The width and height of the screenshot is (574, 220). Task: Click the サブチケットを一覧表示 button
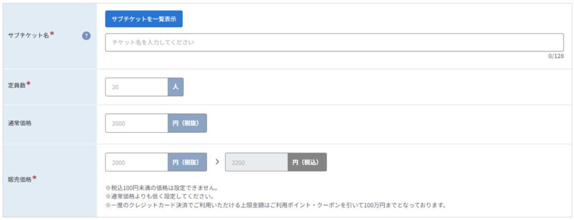pyautogui.click(x=144, y=19)
